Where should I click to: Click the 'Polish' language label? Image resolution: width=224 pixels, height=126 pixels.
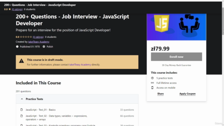click(50, 47)
